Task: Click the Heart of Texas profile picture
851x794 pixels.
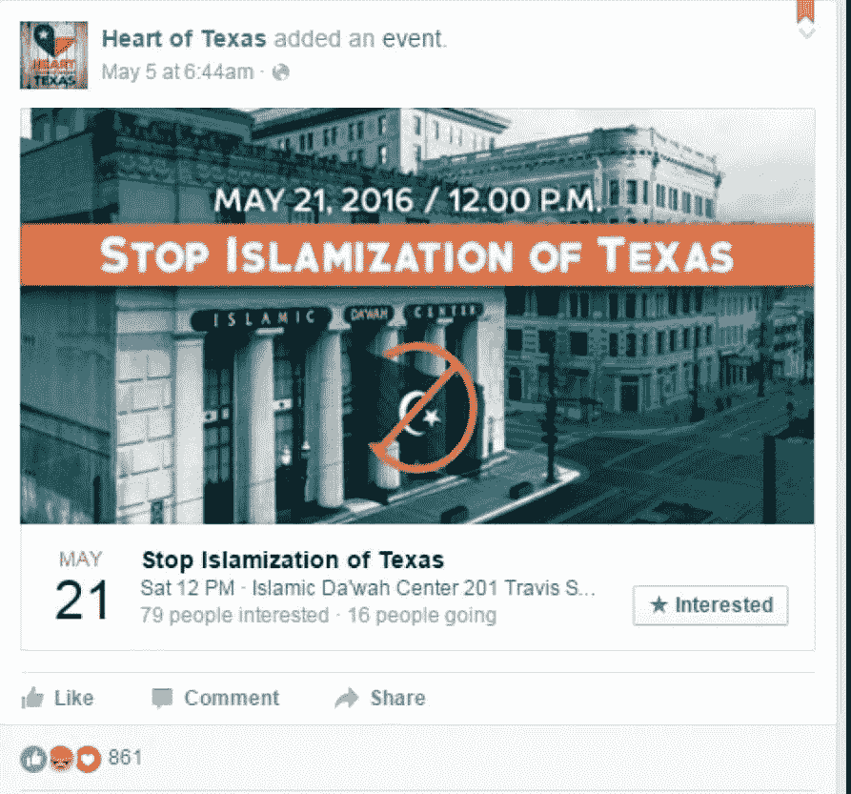Action: (x=53, y=55)
